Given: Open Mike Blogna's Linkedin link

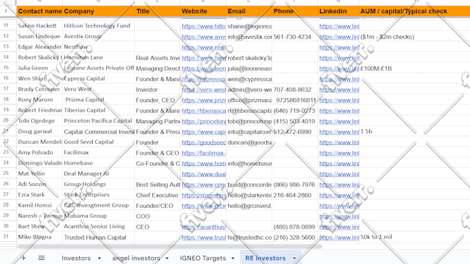Looking at the screenshot, I should pyautogui.click(x=339, y=237).
